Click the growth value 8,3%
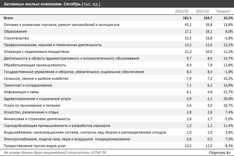Viewport: 234px width, 156px height. point(229,146)
